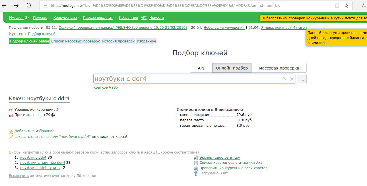The height and width of the screenshot is (186, 367).
Task: Click Список хвостов без статистики .txt link
Action: click(231, 163)
